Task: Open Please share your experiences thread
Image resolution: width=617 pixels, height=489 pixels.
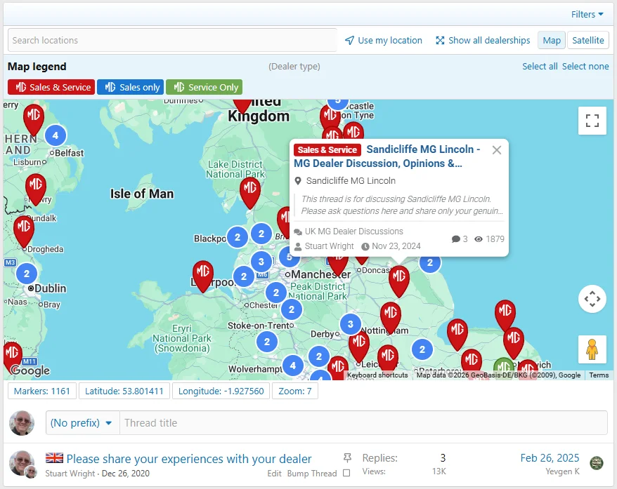Action: pos(189,459)
